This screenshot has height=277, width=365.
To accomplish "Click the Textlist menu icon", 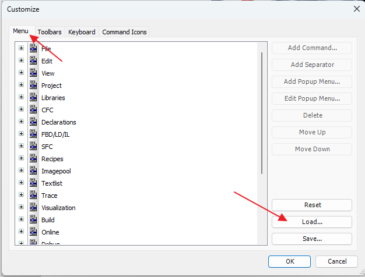I will tap(33, 183).
